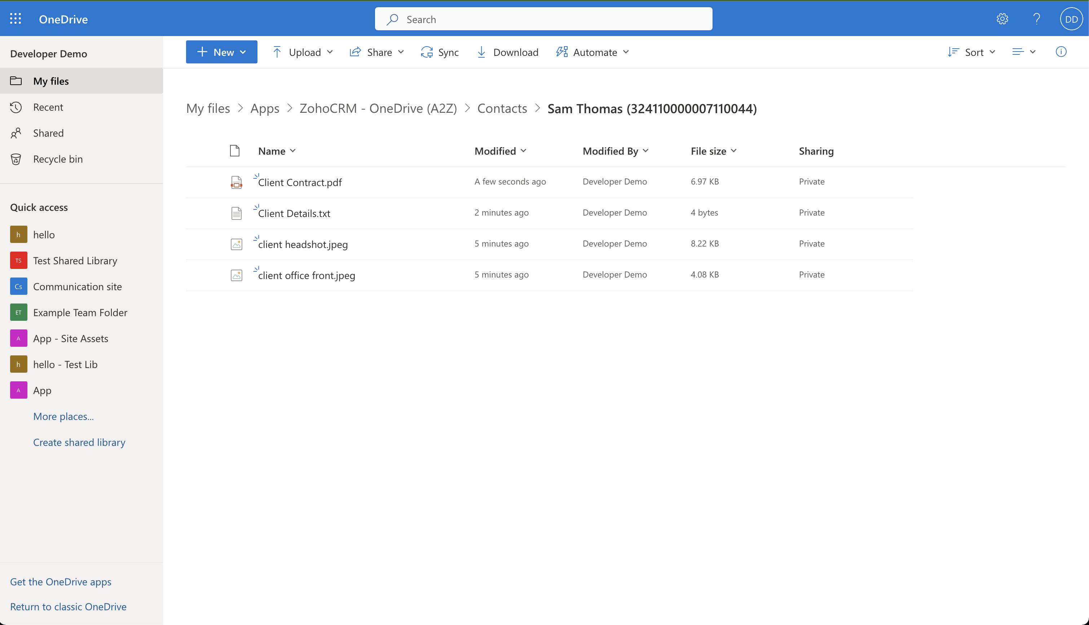Open the Recycle bin
The image size is (1089, 625).
pyautogui.click(x=81, y=159)
